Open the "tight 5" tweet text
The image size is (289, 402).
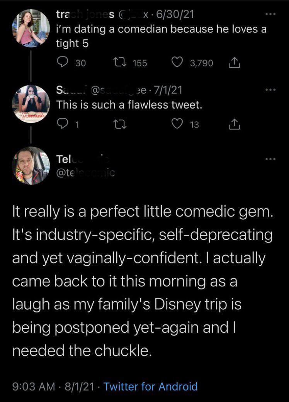click(x=161, y=36)
